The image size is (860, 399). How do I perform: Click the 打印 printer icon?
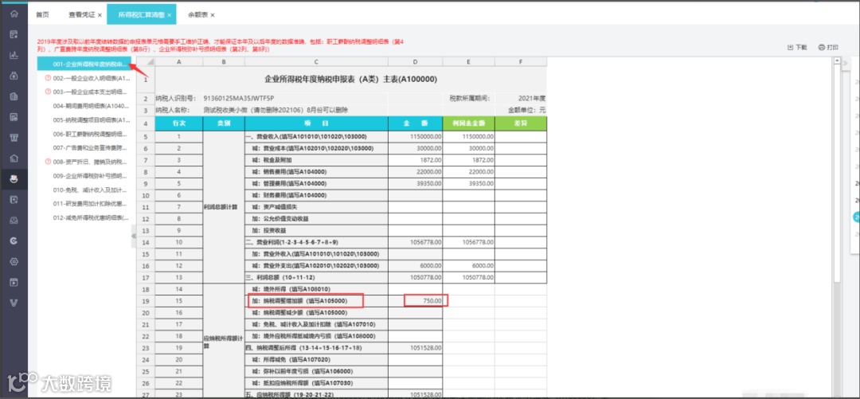[x=821, y=48]
